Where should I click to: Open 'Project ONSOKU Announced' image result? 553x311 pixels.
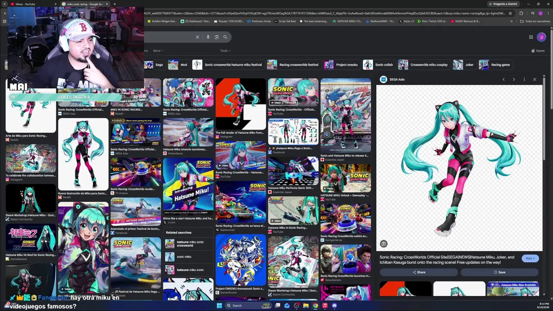[241, 260]
